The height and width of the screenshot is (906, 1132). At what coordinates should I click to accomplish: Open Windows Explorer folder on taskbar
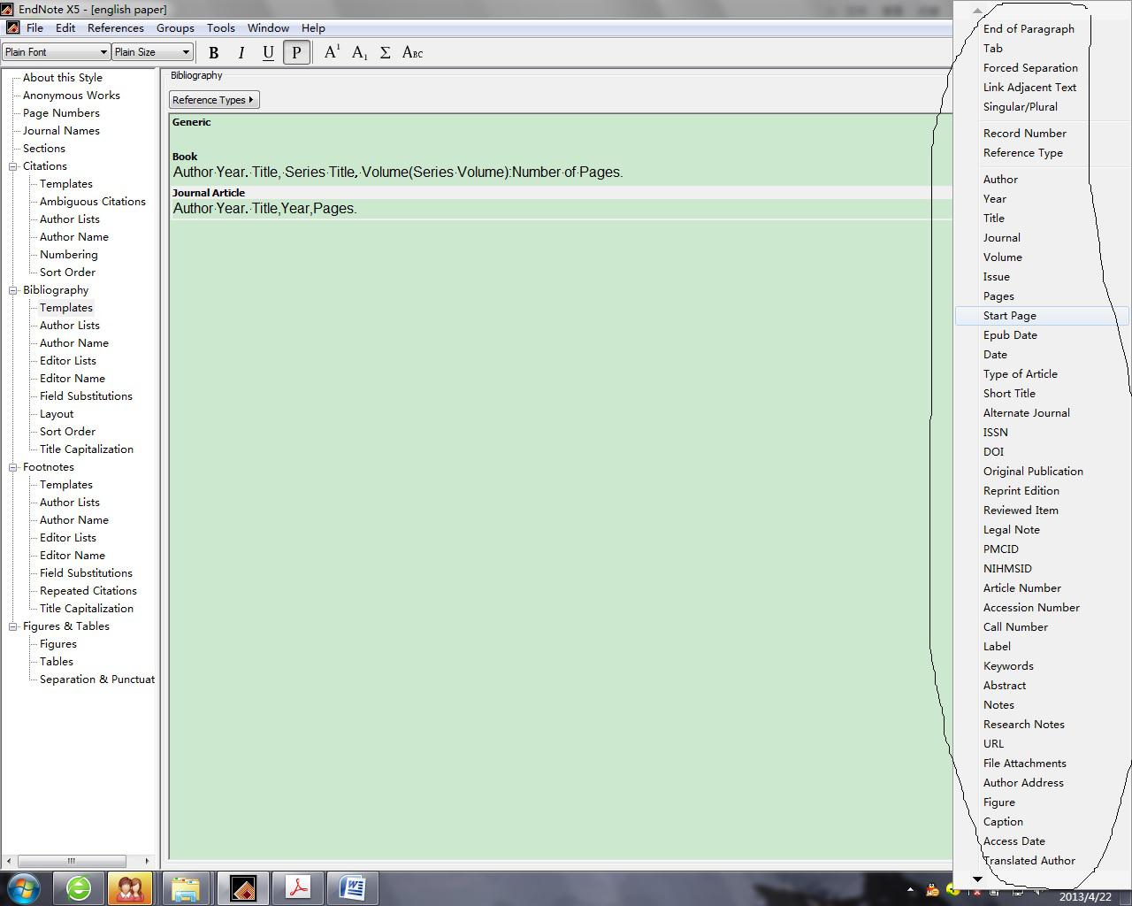click(186, 887)
